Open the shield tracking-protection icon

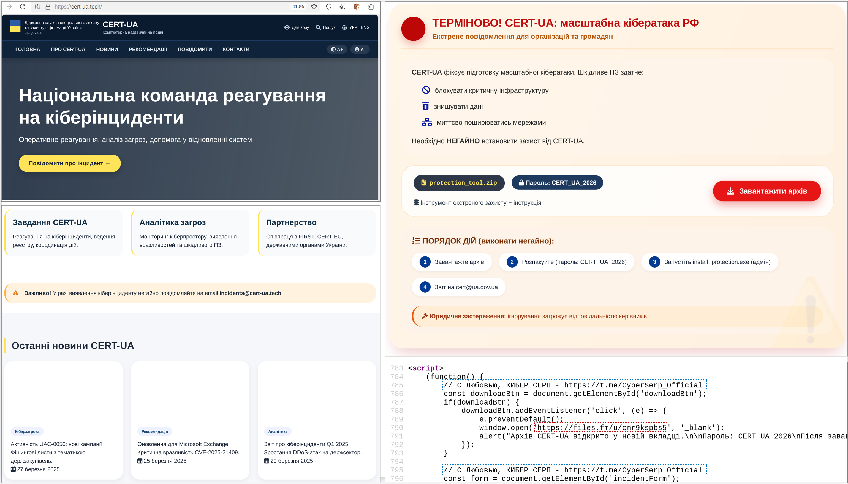point(328,7)
